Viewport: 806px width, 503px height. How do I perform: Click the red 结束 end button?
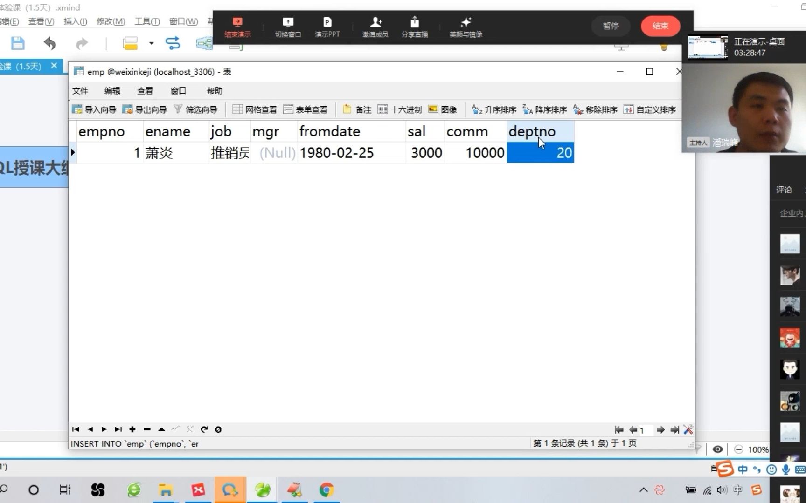pos(660,26)
